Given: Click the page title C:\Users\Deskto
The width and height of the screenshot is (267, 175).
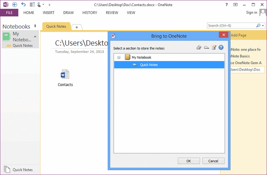Looking at the screenshot, I should point(82,43).
